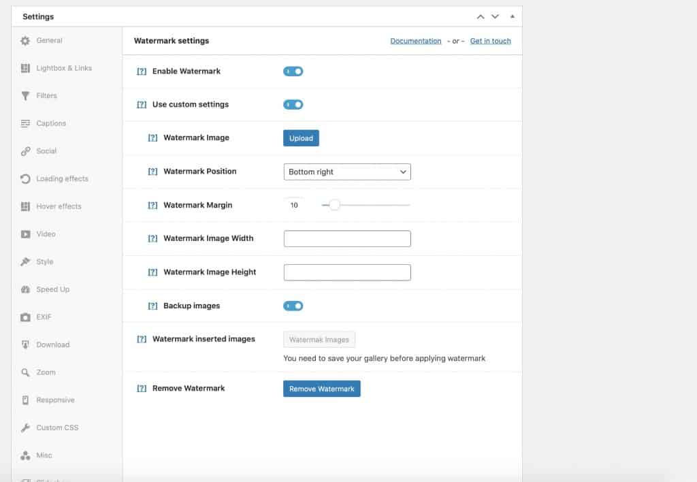
Task: Turn off Use custom settings
Action: (x=293, y=104)
